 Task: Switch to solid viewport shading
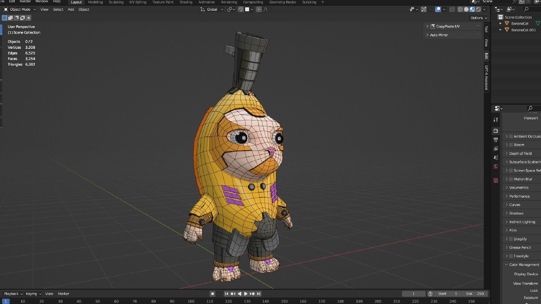coord(466,9)
